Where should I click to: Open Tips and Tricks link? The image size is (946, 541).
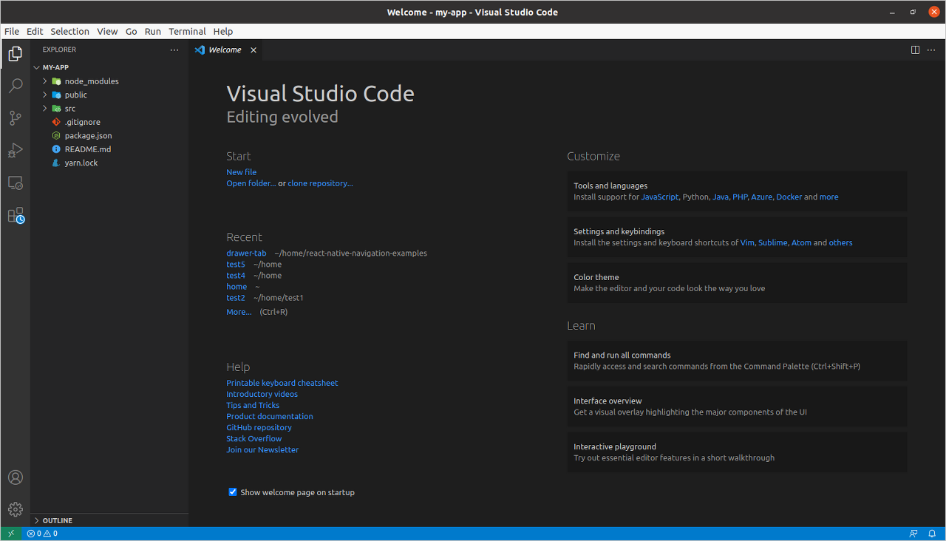point(253,405)
